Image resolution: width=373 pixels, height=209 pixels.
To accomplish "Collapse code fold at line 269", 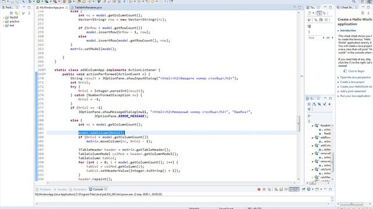I will pos(45,74).
